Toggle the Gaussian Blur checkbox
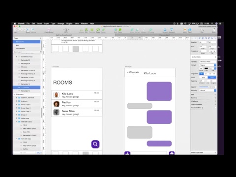Image resolution: width=236 pixels, height=177 pixels. [215, 108]
